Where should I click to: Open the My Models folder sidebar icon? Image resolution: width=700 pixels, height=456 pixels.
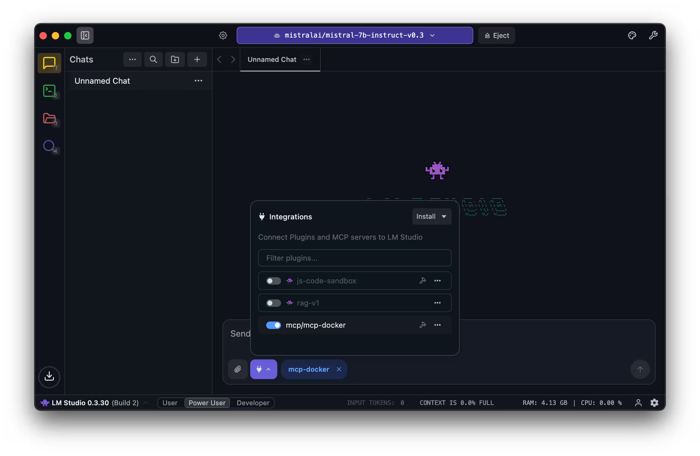pos(49,118)
